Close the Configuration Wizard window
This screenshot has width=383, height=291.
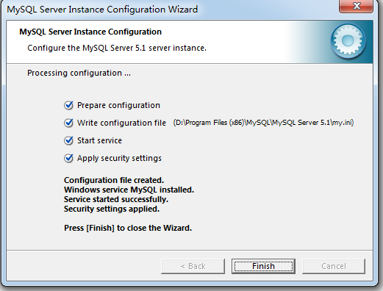point(357,6)
